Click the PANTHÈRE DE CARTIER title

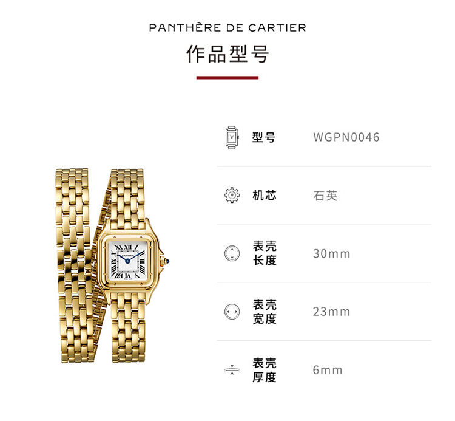click(x=227, y=28)
